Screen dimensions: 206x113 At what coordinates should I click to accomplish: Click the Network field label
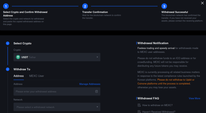coord(18,100)
